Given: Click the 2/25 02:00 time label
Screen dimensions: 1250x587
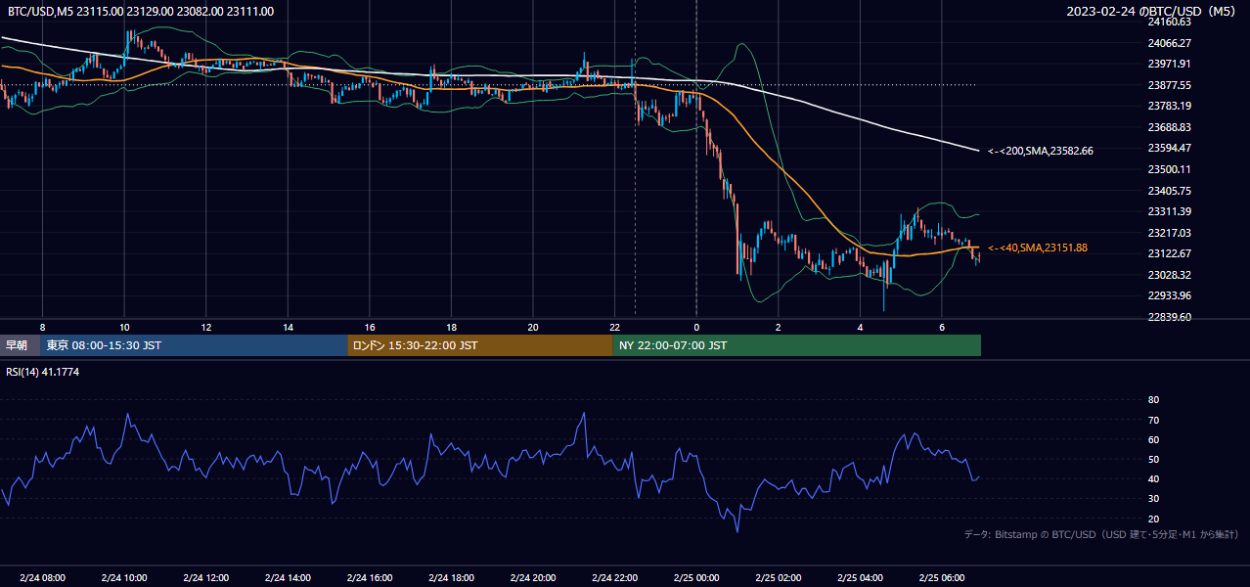Looking at the screenshot, I should tap(779, 577).
